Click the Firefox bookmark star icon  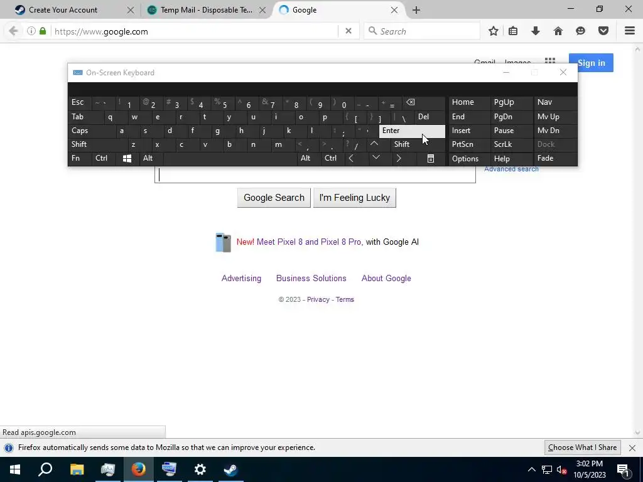click(494, 31)
